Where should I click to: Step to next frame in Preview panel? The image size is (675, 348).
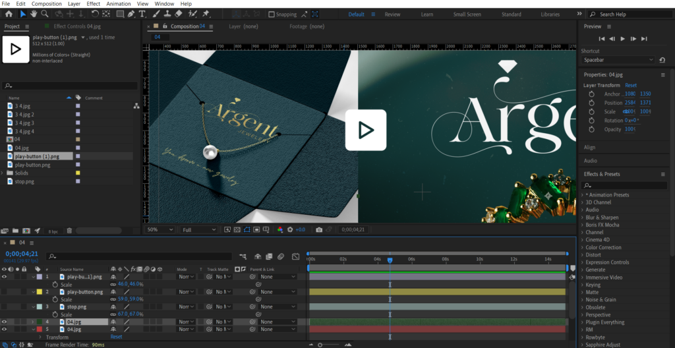pos(633,39)
